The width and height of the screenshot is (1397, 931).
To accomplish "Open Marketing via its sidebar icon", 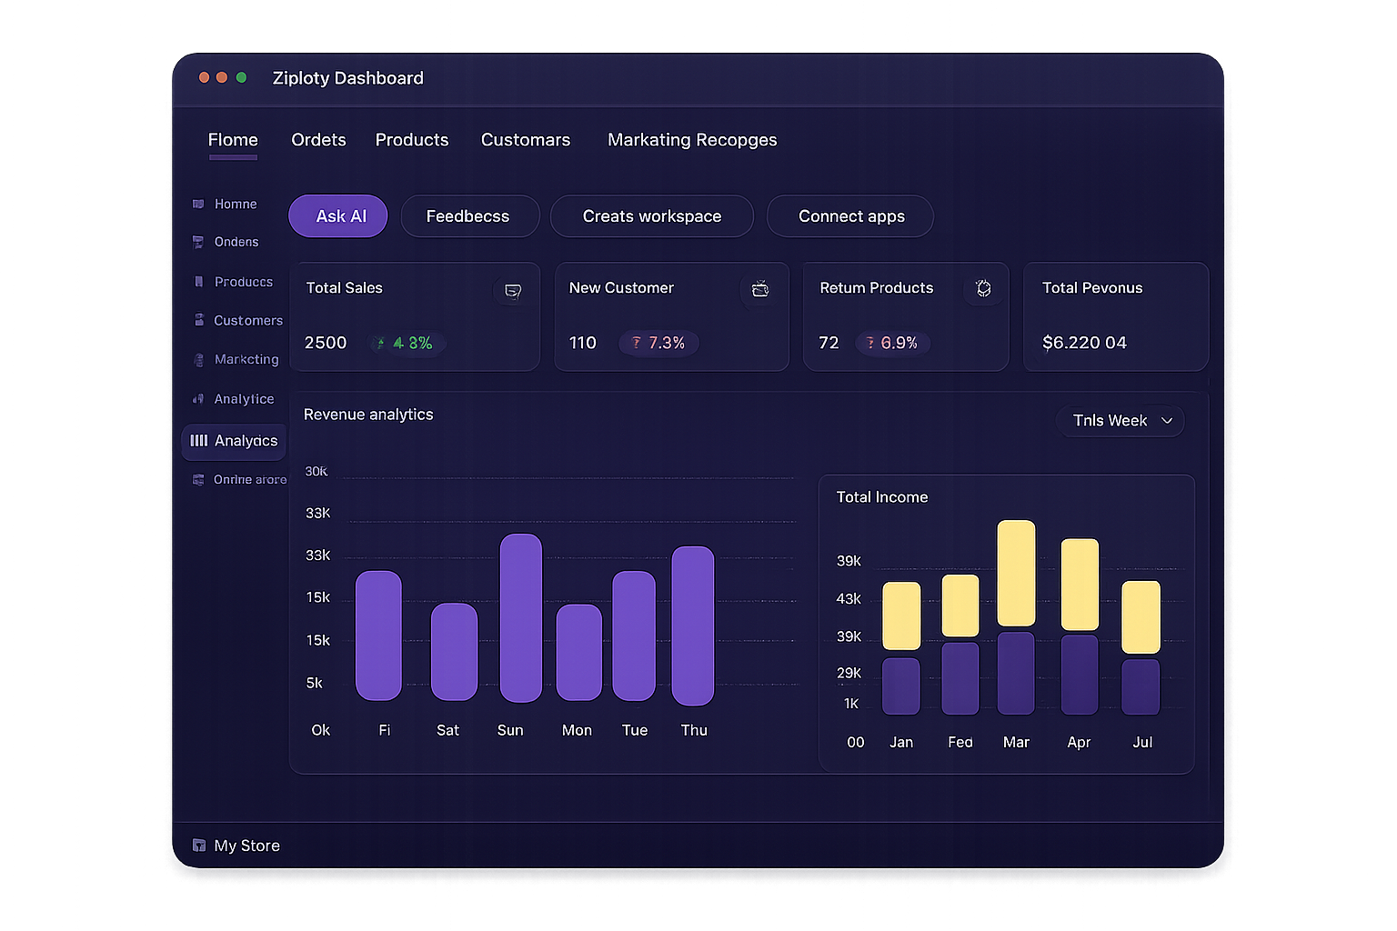I will (198, 359).
